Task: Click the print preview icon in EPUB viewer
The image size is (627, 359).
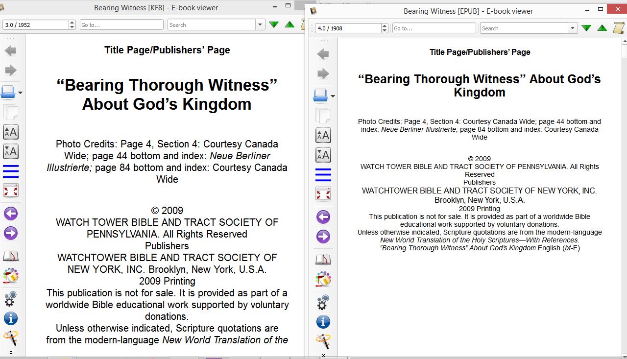Action: [x=323, y=341]
